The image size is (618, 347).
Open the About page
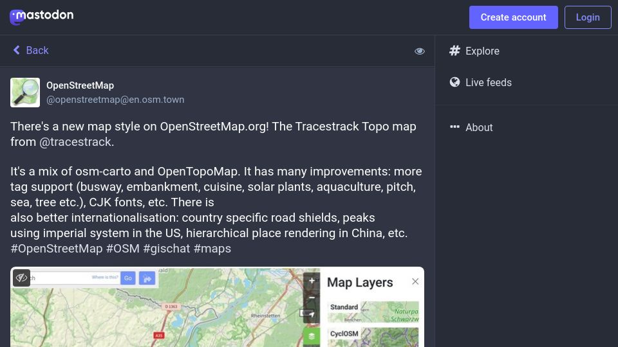coord(471,127)
